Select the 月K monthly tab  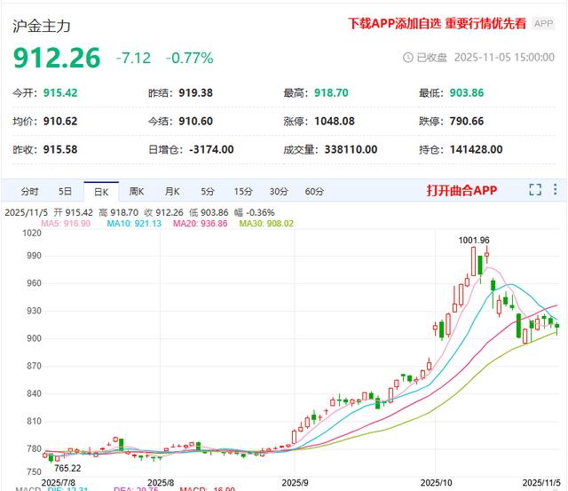point(172,191)
